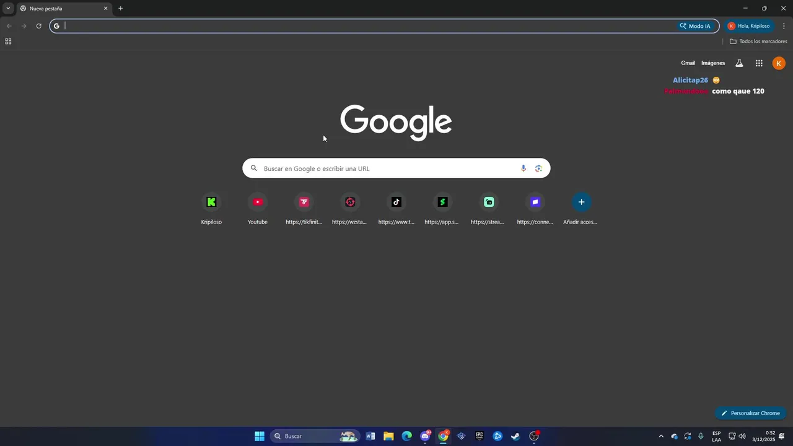This screenshot has height=446, width=793.
Task: Open the Gmail link
Action: tap(688, 63)
